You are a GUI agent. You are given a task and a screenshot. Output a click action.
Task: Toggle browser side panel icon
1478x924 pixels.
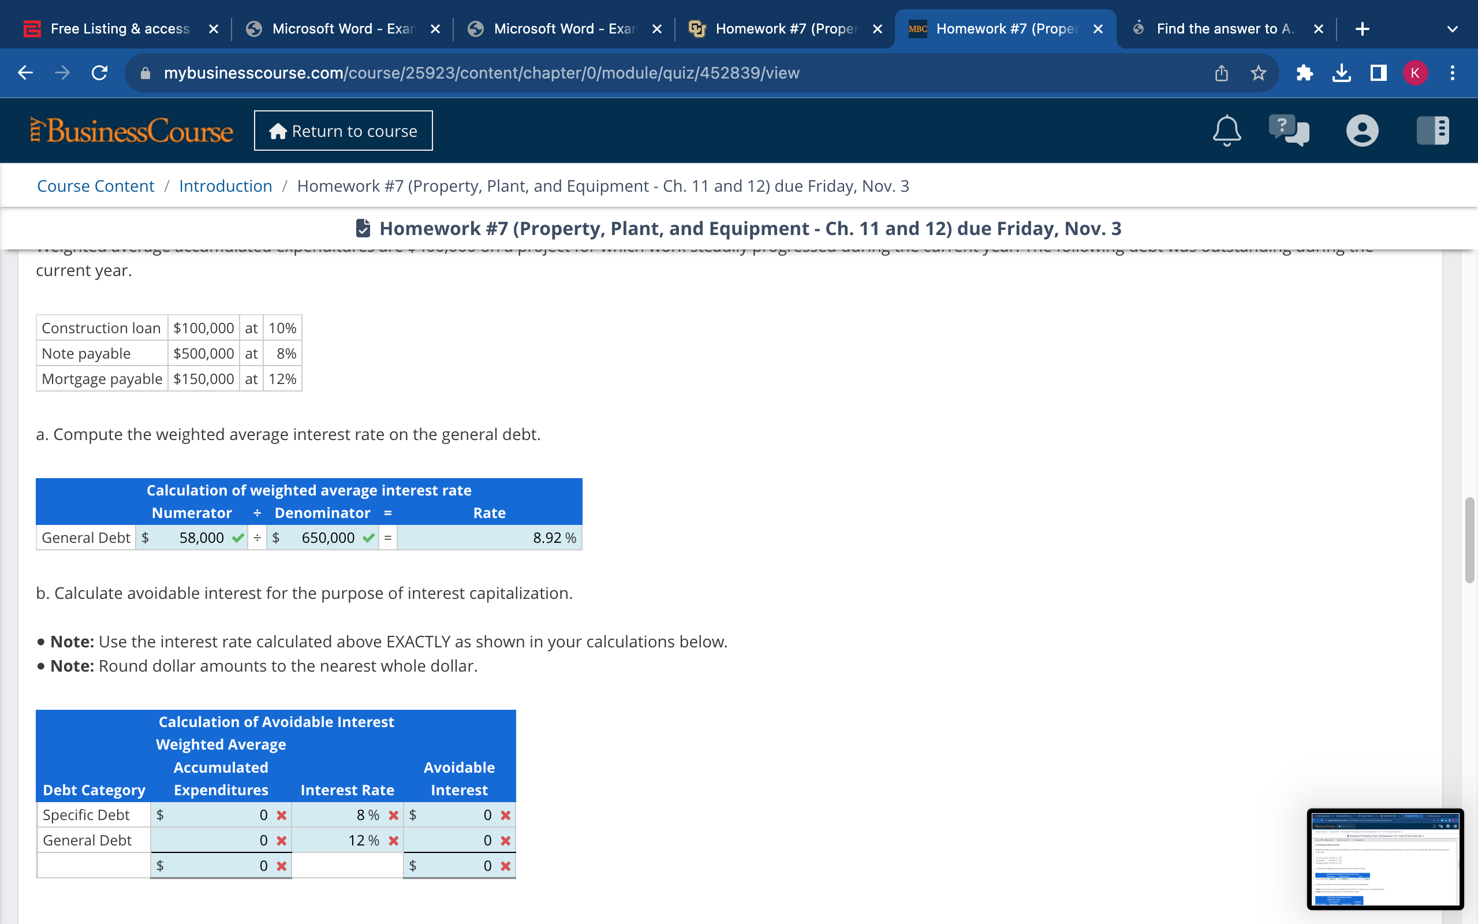[x=1378, y=73]
